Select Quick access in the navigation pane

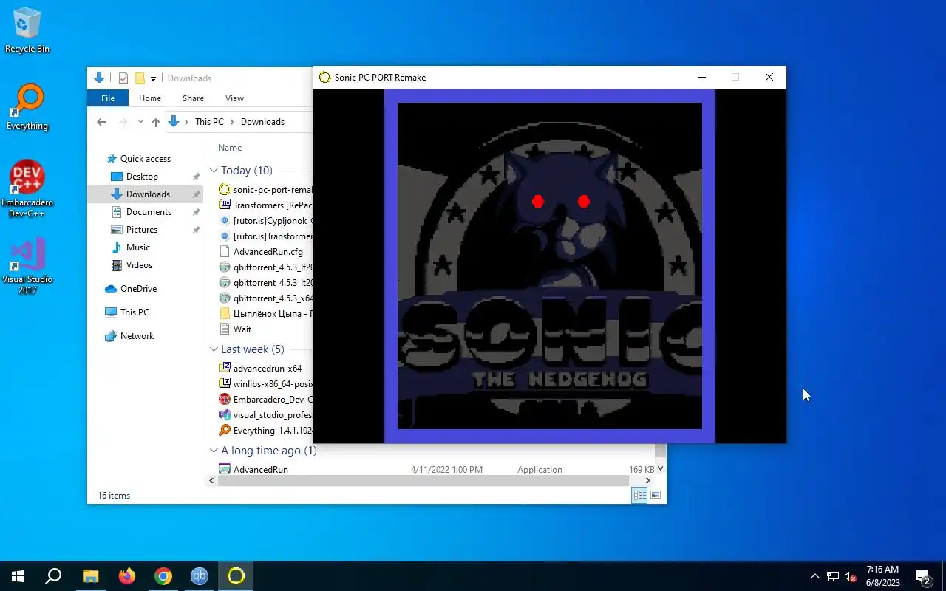[145, 159]
